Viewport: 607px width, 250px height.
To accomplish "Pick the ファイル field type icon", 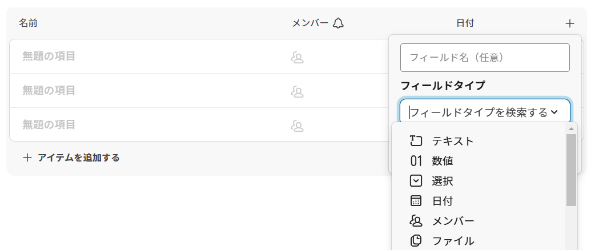I will click(415, 241).
